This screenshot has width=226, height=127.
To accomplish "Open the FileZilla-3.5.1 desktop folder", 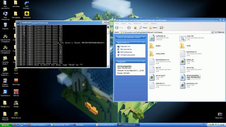I will point(5,104).
